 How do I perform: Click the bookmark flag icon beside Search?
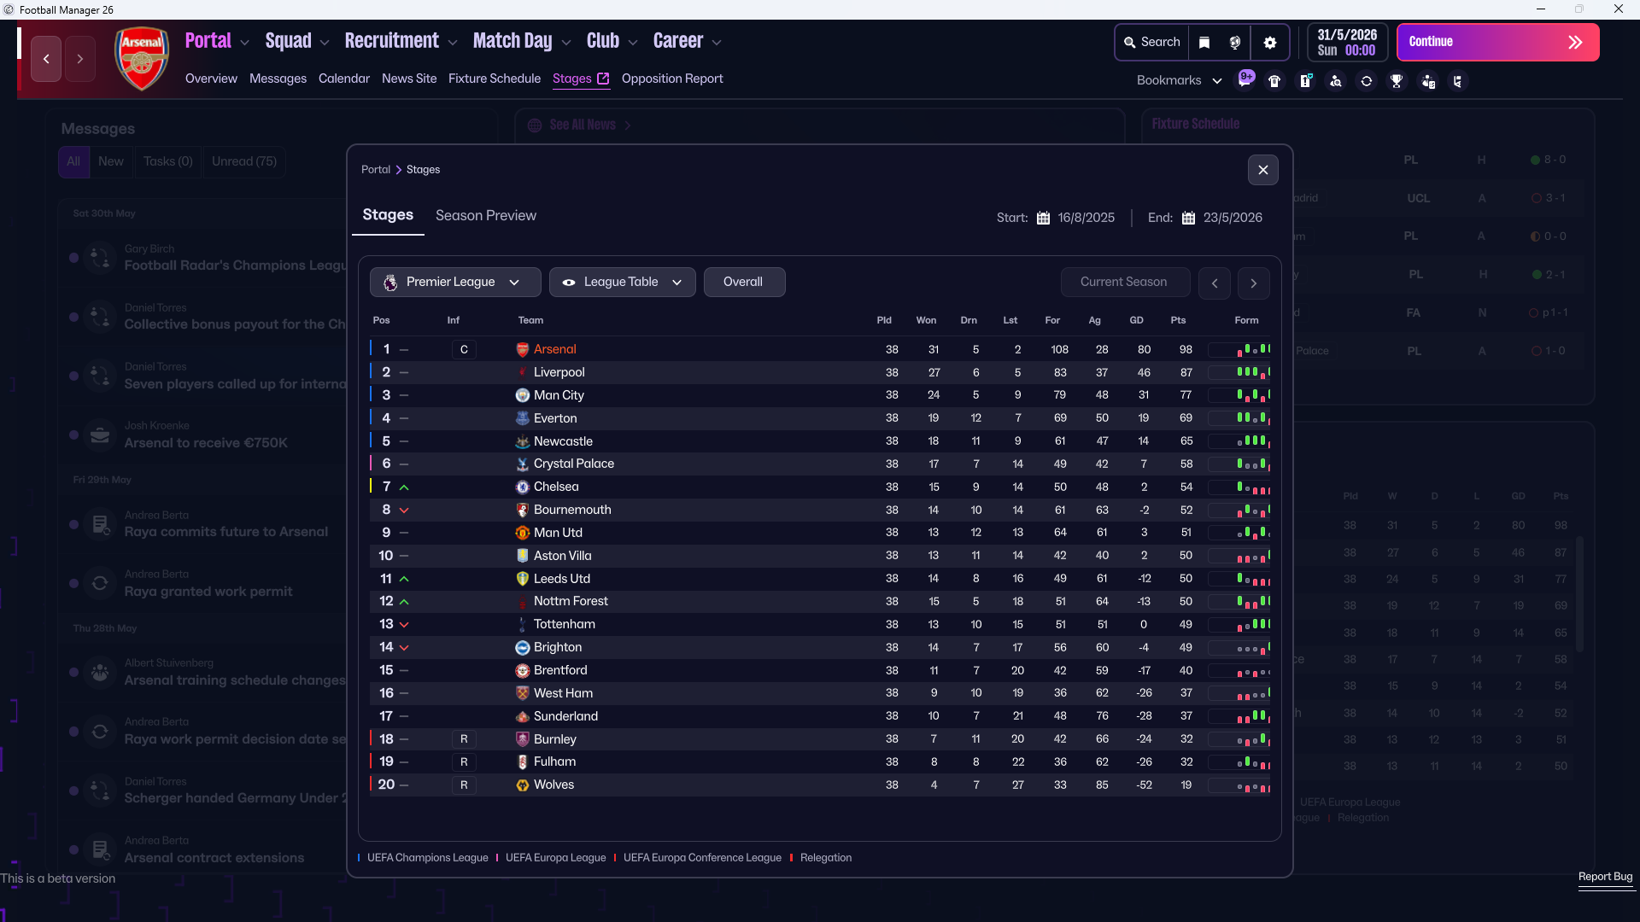click(1204, 43)
